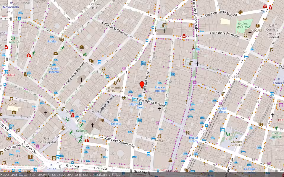Select the red pharmacy cross on Calle de la Farmacia
Screen dimensions: 284x177
pos(184,36)
